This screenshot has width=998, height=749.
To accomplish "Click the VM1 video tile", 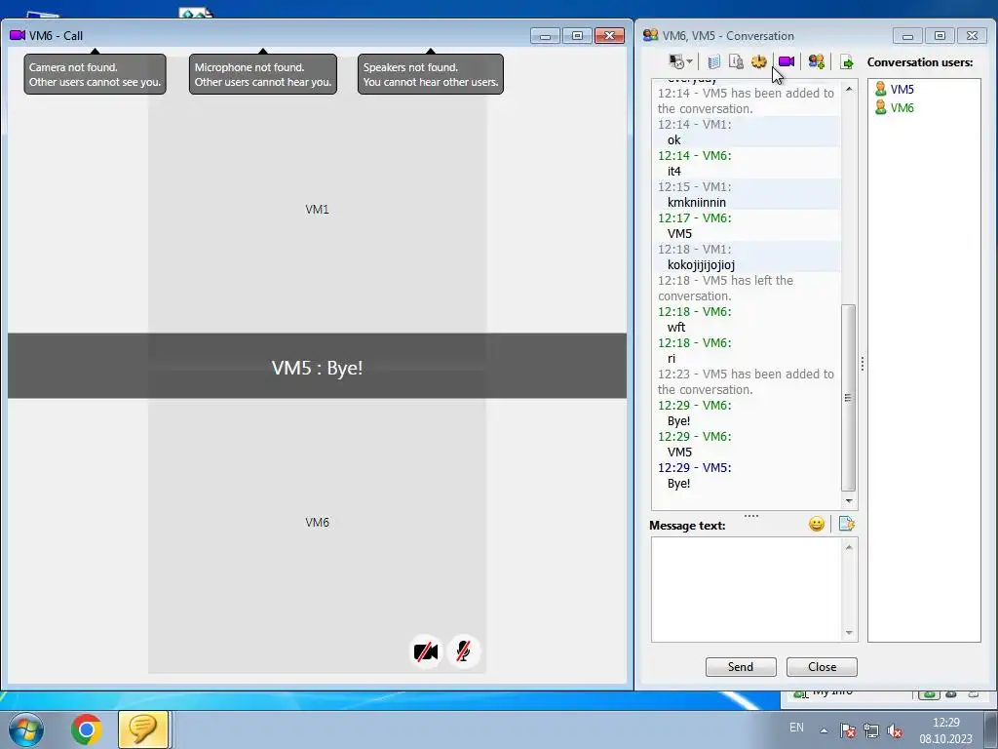I will tap(317, 210).
